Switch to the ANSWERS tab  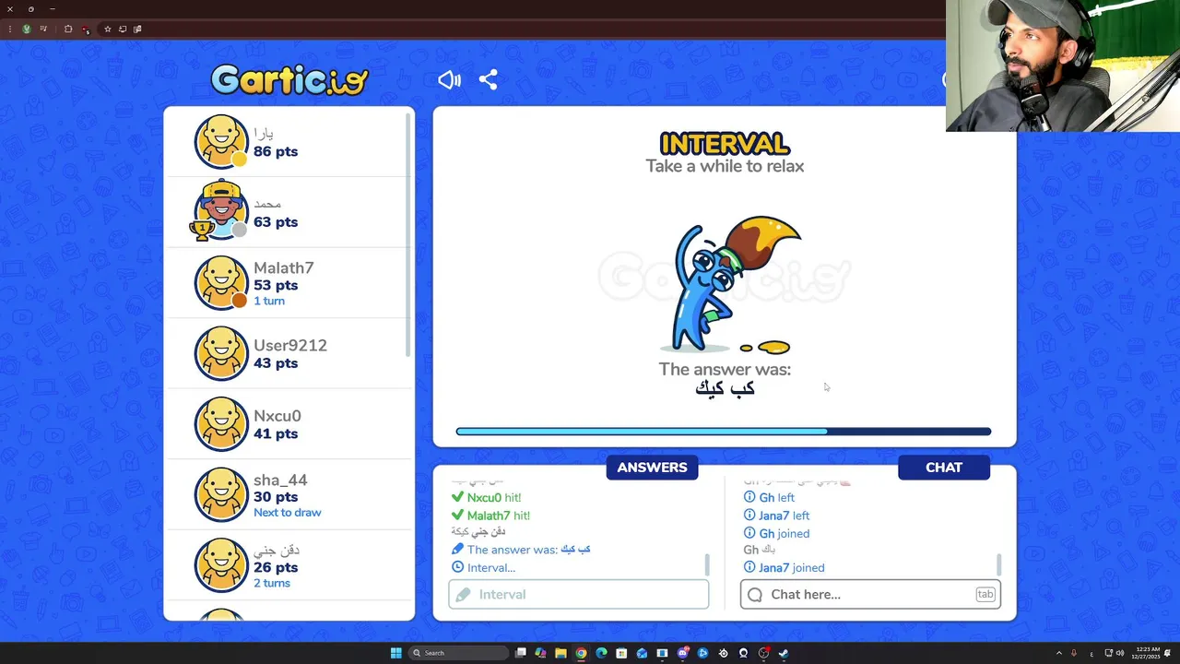[x=652, y=468]
